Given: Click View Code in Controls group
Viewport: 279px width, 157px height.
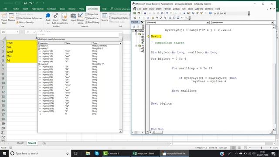Looking at the screenshot, I should [92, 18].
